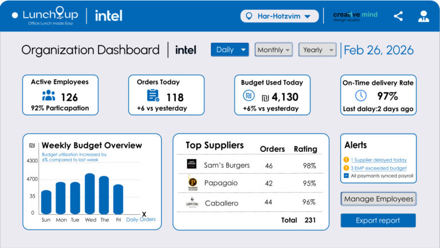Screen dimensions: 440x248
Task: Click Papagaio supplier logo
Action: point(192,183)
